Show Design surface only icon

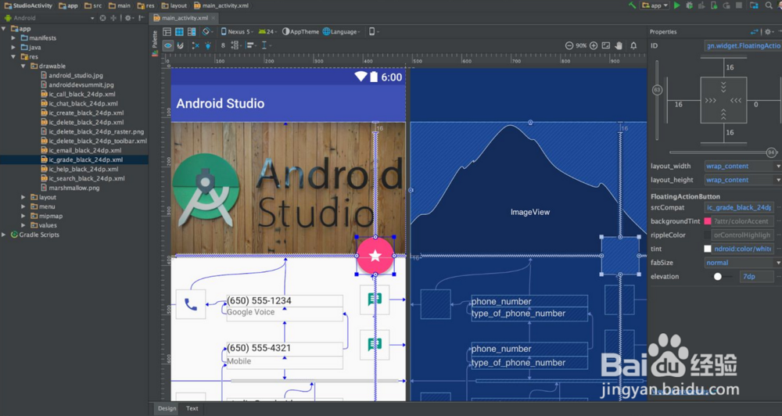167,32
